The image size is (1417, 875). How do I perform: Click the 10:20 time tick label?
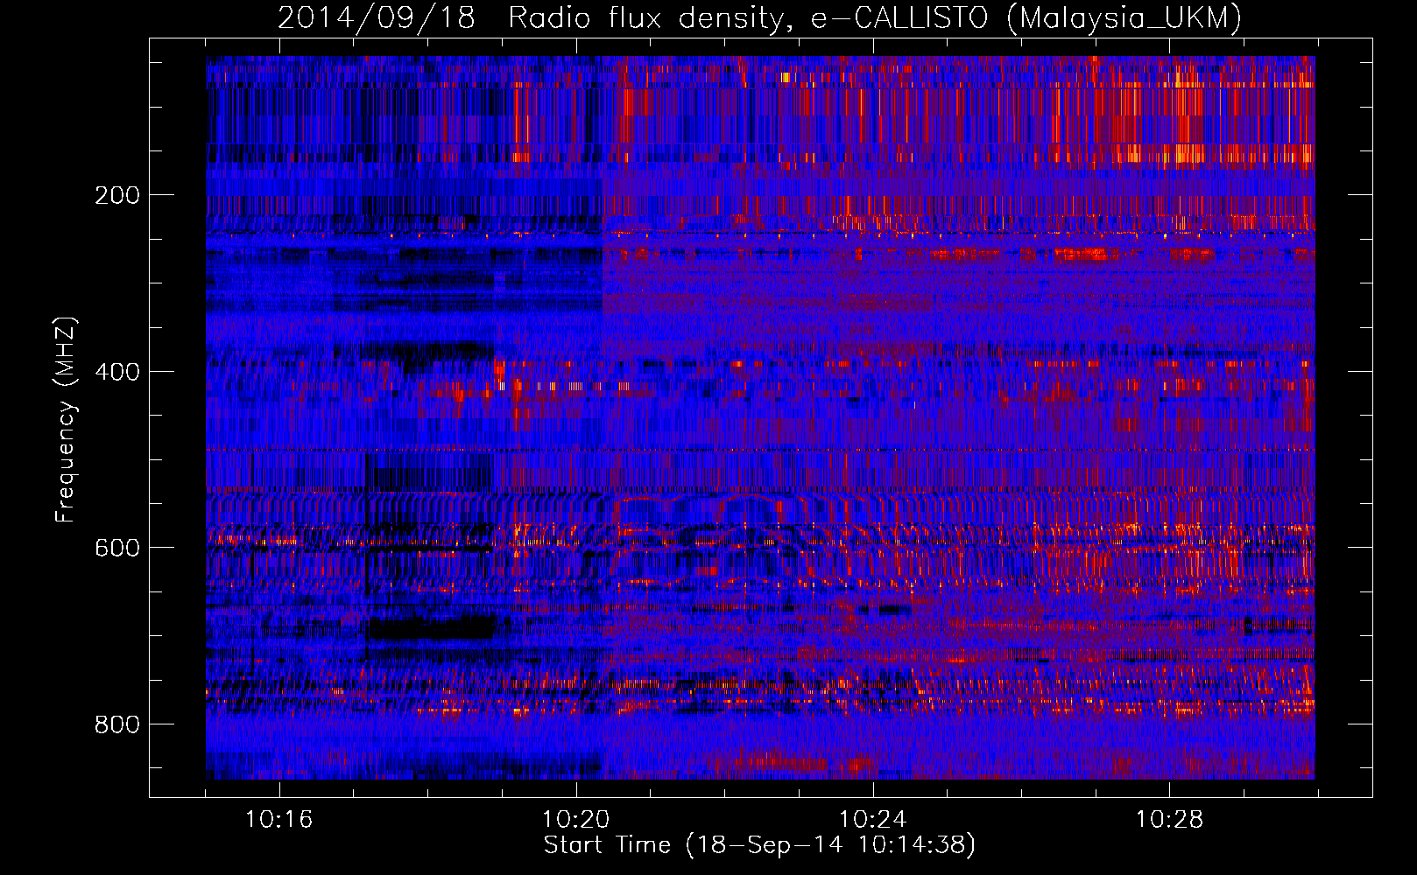(x=575, y=820)
